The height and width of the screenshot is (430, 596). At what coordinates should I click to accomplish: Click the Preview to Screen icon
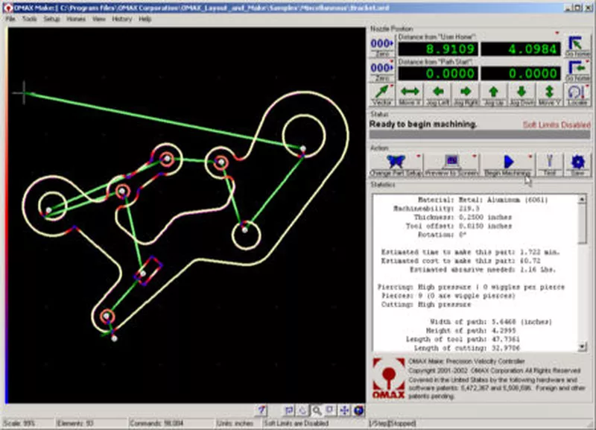pos(451,163)
